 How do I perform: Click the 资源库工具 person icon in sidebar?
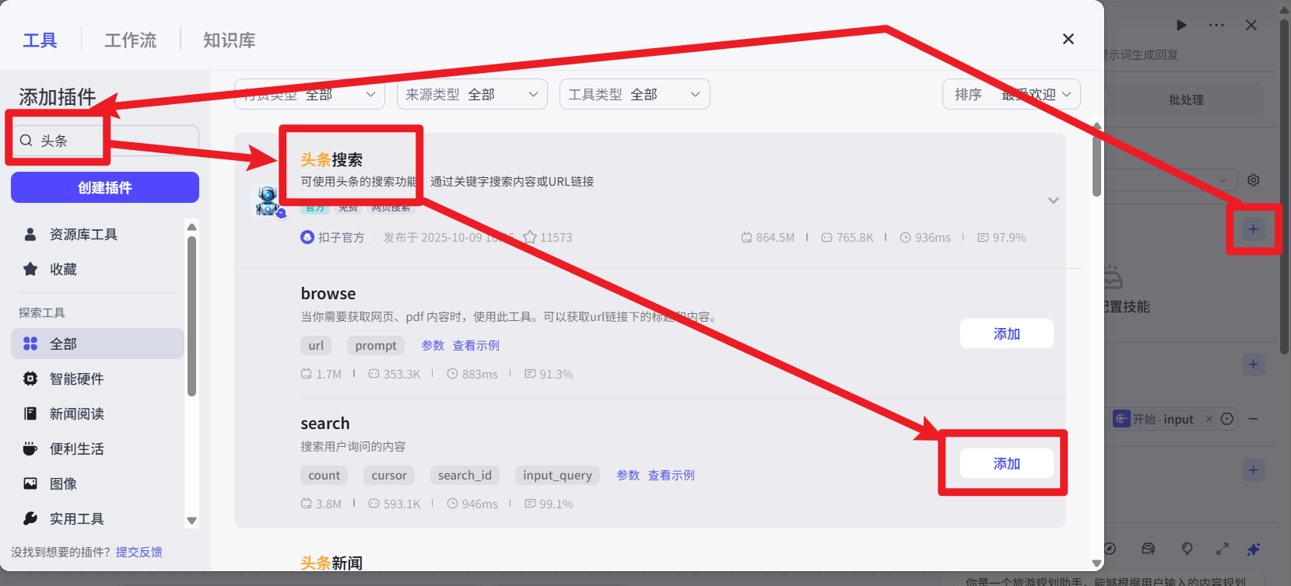[x=30, y=234]
